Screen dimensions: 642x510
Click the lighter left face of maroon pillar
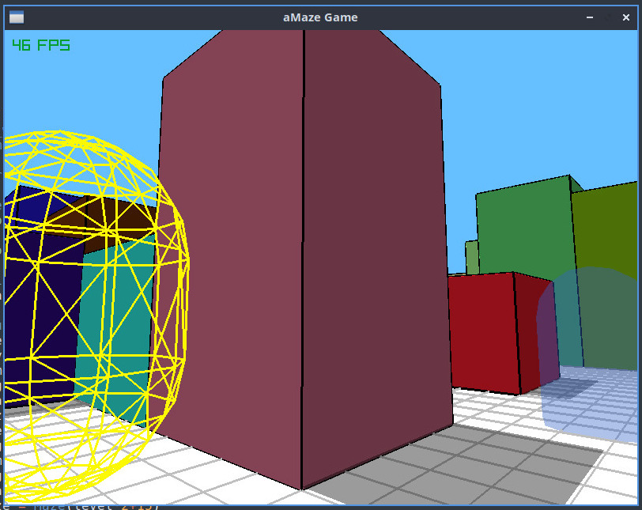pos(232,254)
